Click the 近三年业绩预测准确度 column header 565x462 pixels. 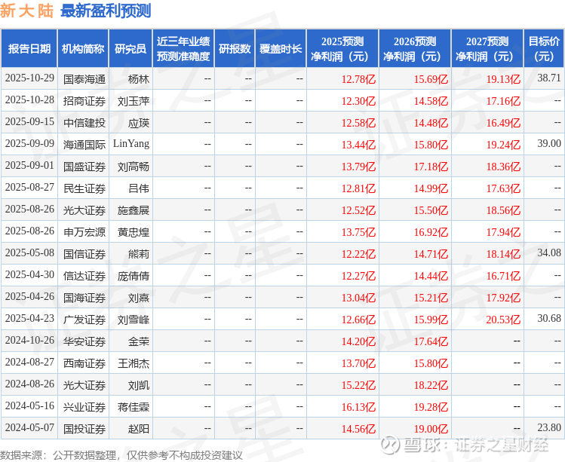(x=183, y=49)
